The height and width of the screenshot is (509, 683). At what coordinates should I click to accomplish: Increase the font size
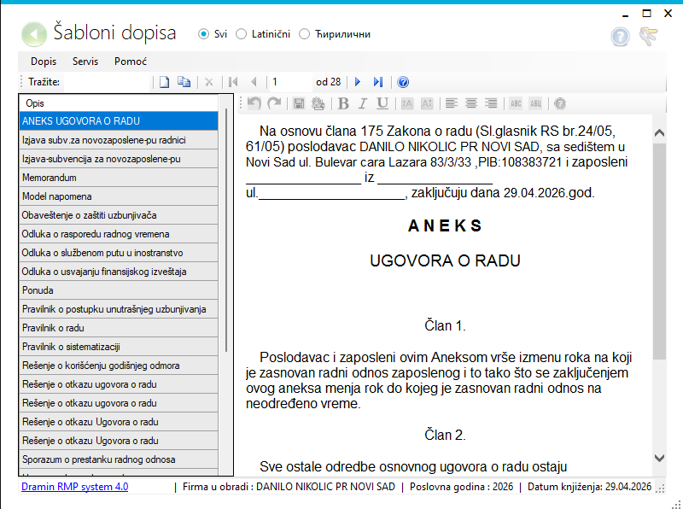[x=407, y=103]
